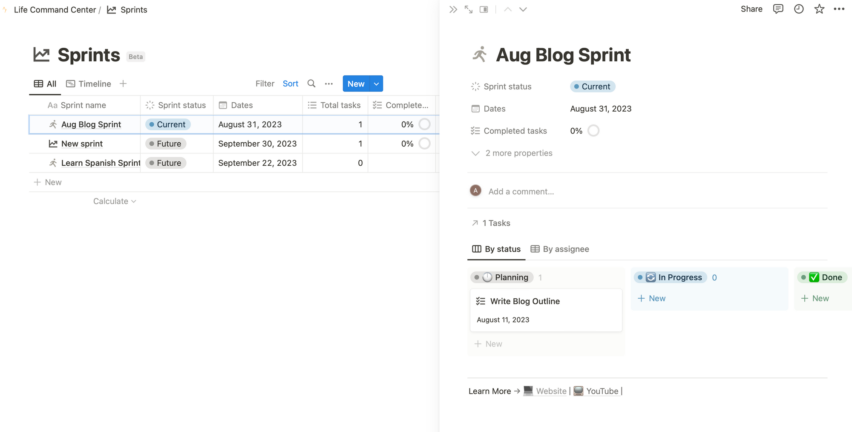Click Completed tasks progress ring in peek
The height and width of the screenshot is (432, 852).
pyautogui.click(x=593, y=131)
